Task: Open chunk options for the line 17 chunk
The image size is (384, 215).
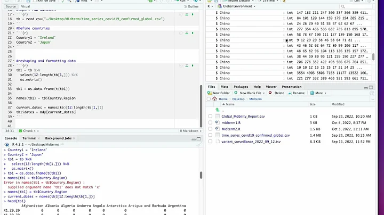Action: pyautogui.click(x=181, y=14)
